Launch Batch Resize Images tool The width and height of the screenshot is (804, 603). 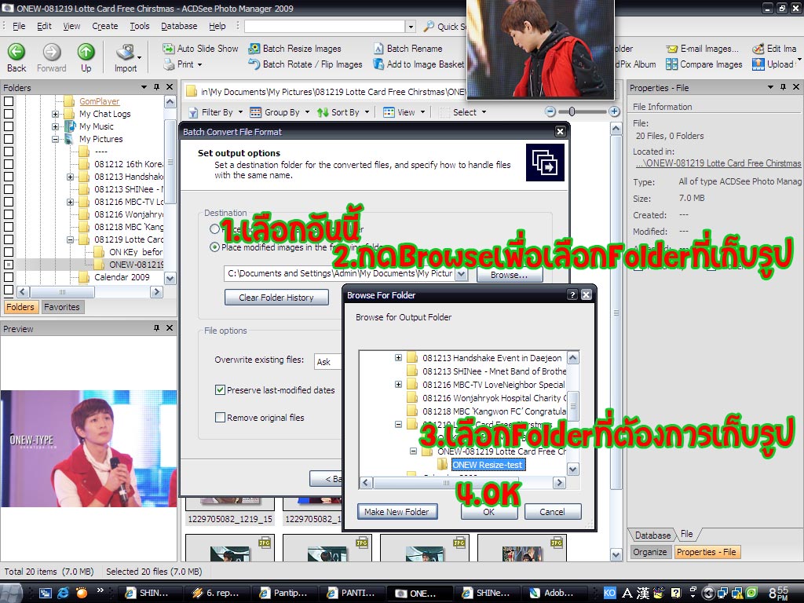click(x=295, y=49)
